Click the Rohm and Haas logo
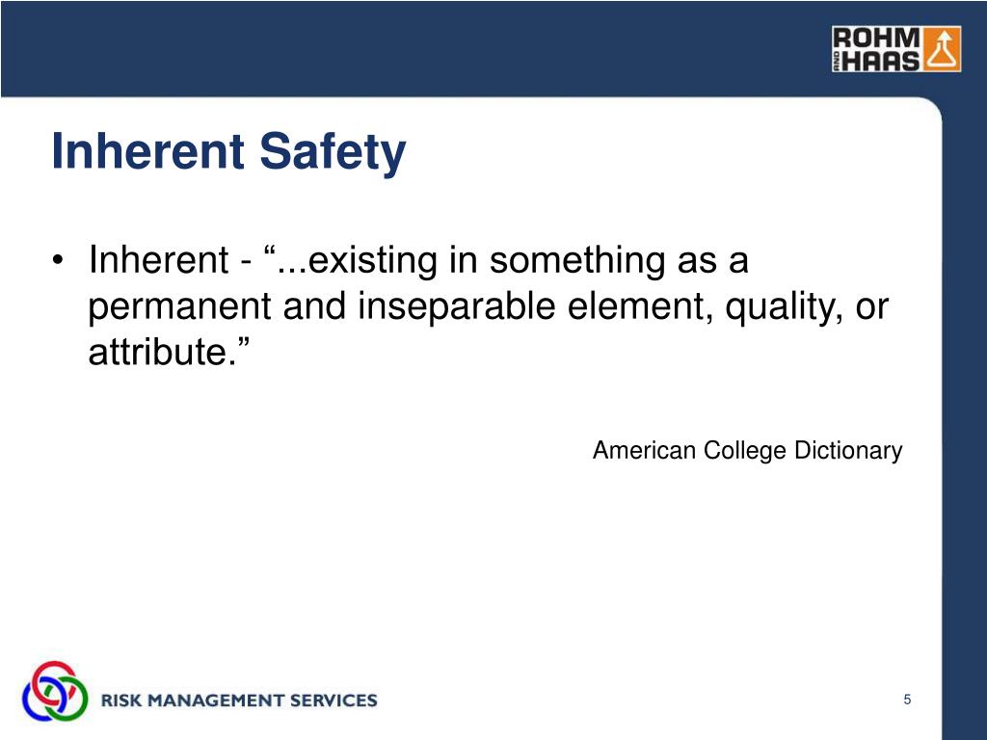Viewport: 987px width, 740px height. 895,49
